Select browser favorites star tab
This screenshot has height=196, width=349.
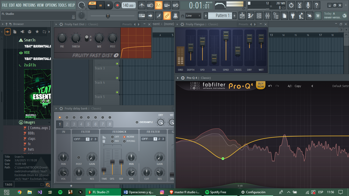click(37, 32)
